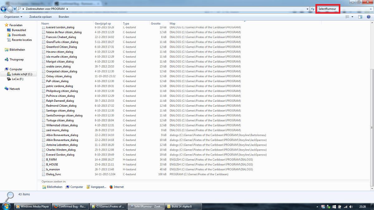Select Thuisgroep in the navigation pane
Screen dimensions: 374x210
coord(16,59)
